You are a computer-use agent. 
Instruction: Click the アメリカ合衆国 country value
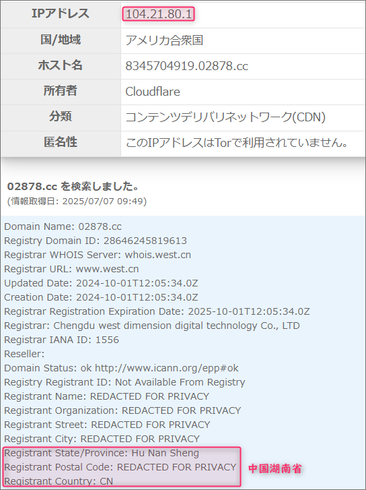click(x=164, y=40)
